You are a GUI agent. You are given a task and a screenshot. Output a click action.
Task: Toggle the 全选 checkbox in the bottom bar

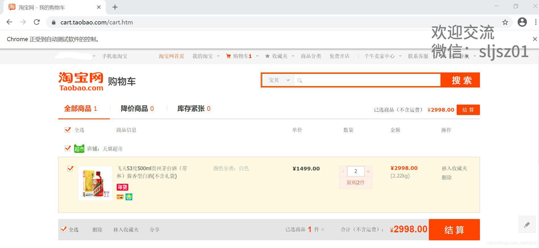pyautogui.click(x=64, y=229)
